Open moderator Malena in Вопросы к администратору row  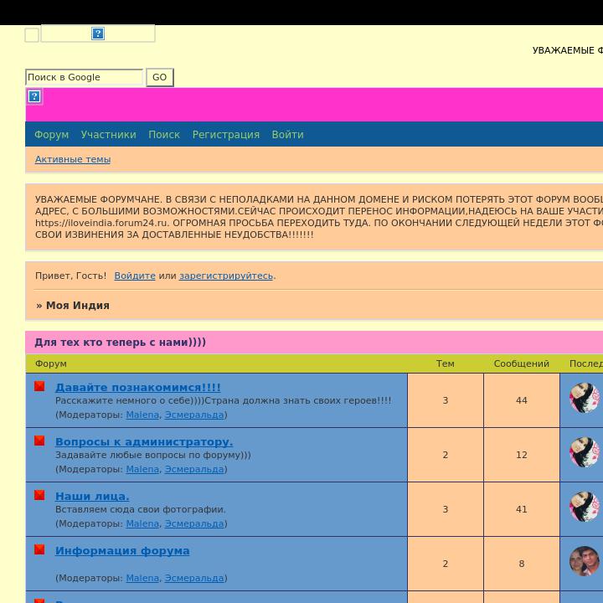click(x=142, y=470)
